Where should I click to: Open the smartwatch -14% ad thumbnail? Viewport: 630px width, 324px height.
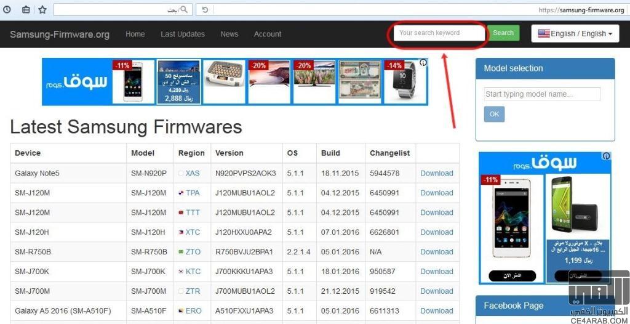(x=405, y=82)
